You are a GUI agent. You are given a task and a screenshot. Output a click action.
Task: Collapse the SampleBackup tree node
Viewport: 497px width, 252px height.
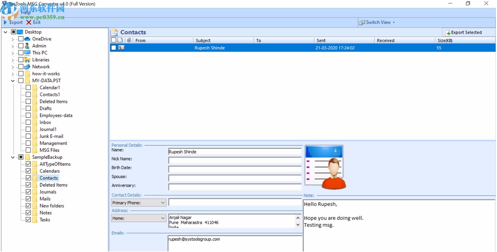pyautogui.click(x=12, y=157)
